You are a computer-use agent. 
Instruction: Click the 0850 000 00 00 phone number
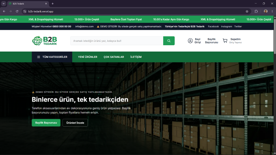[62, 26]
